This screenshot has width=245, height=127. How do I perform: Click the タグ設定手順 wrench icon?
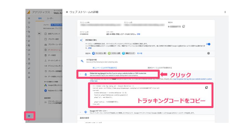82,61
